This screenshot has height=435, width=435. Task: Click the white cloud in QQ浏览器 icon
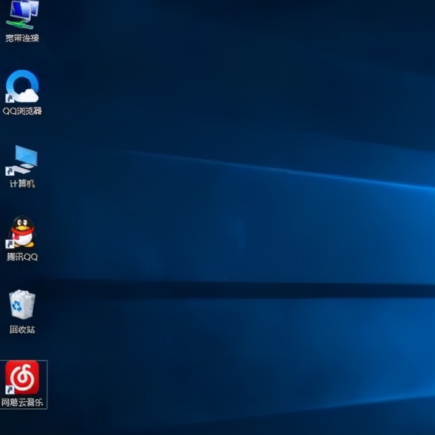tap(28, 95)
